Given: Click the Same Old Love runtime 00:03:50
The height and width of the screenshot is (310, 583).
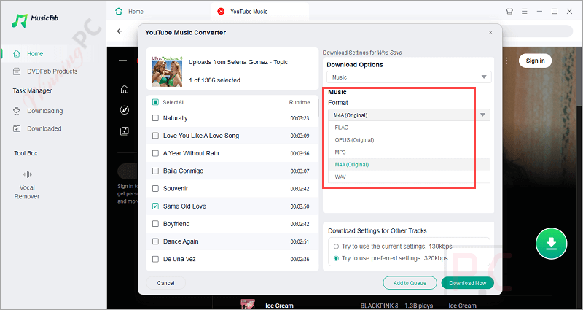Looking at the screenshot, I should (x=300, y=206).
